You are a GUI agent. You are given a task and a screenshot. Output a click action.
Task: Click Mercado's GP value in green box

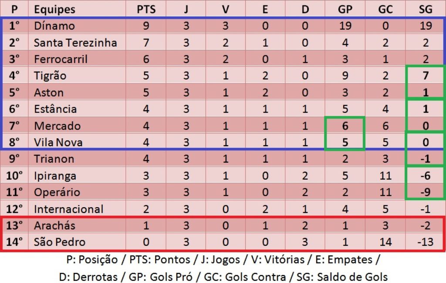tap(345, 126)
